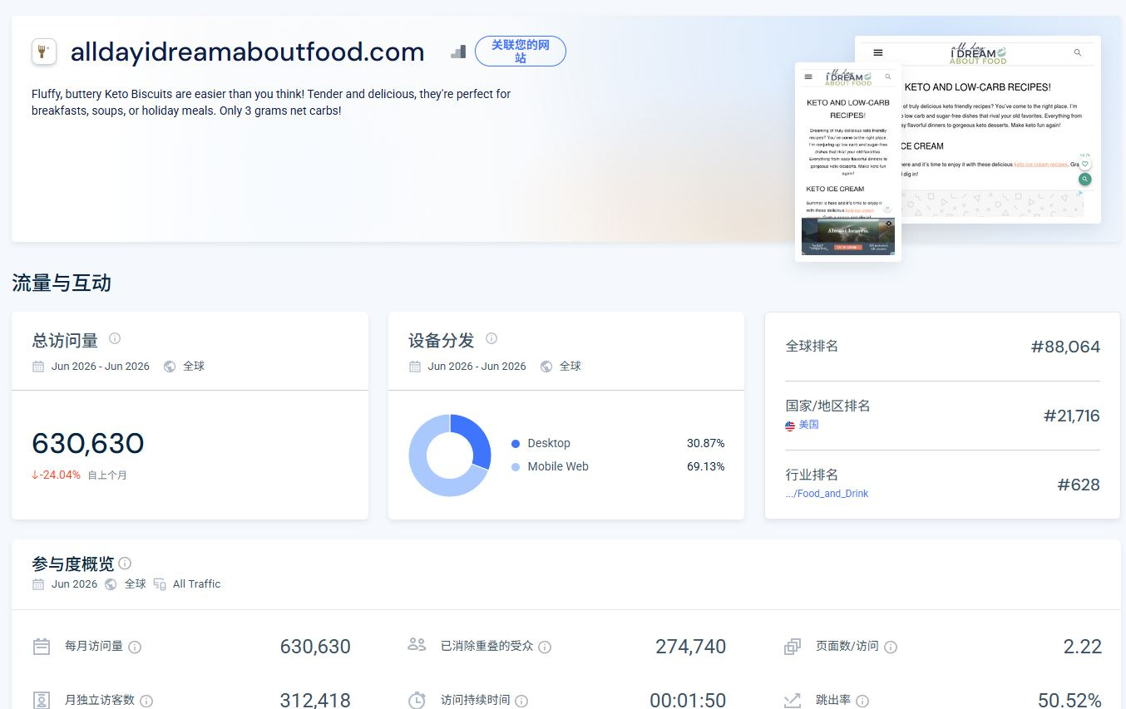Click the bar-chart icon beside the domain name

click(x=458, y=52)
